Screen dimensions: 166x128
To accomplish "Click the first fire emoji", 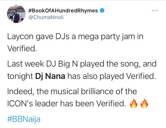I will tap(134, 104).
